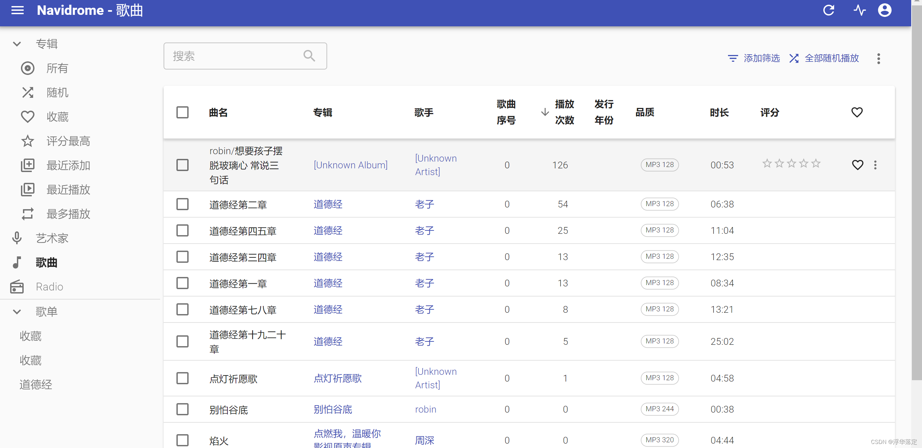Open the 添加筛选 filter dropdown
This screenshot has height=448, width=922.
tap(754, 58)
